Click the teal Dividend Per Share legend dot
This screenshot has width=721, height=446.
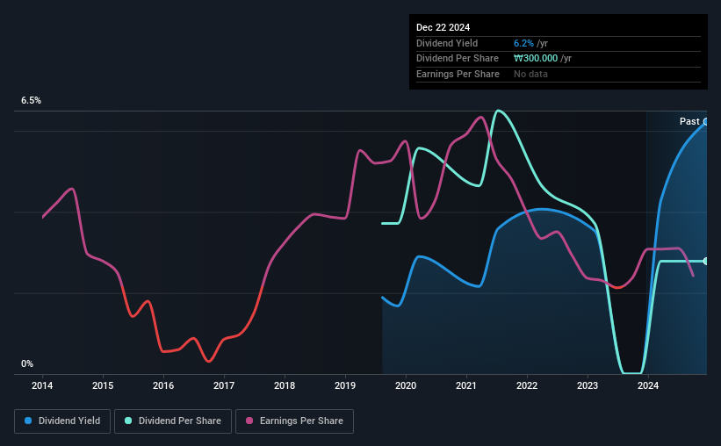(128, 421)
